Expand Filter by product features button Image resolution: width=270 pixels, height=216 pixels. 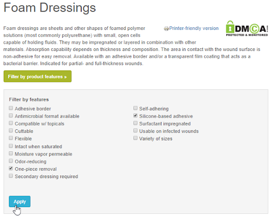[x=37, y=76]
